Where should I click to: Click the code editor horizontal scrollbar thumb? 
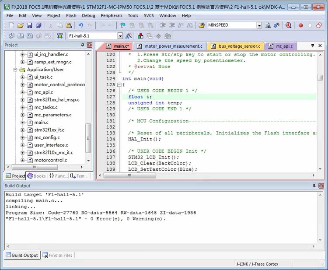pyautogui.click(x=130, y=175)
